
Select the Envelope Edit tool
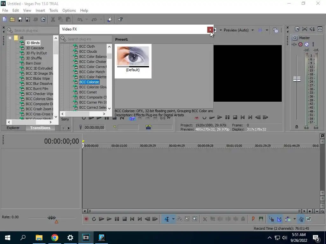click(180, 219)
